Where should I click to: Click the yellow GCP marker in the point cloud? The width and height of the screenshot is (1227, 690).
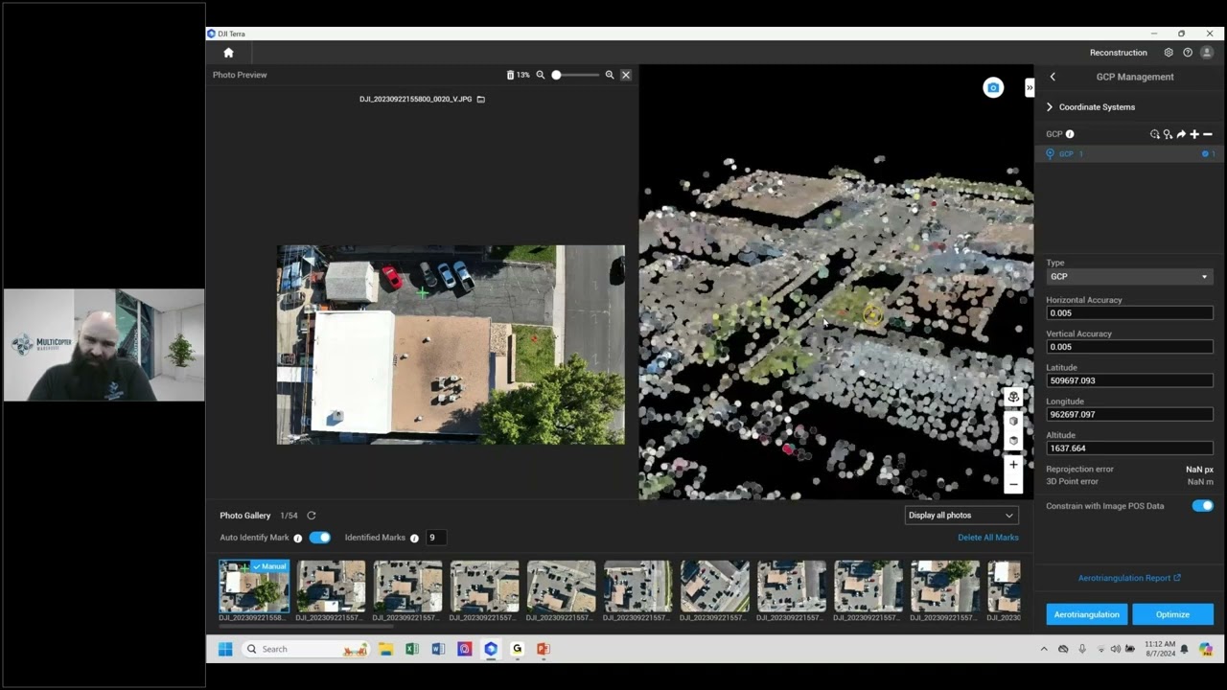tap(872, 315)
